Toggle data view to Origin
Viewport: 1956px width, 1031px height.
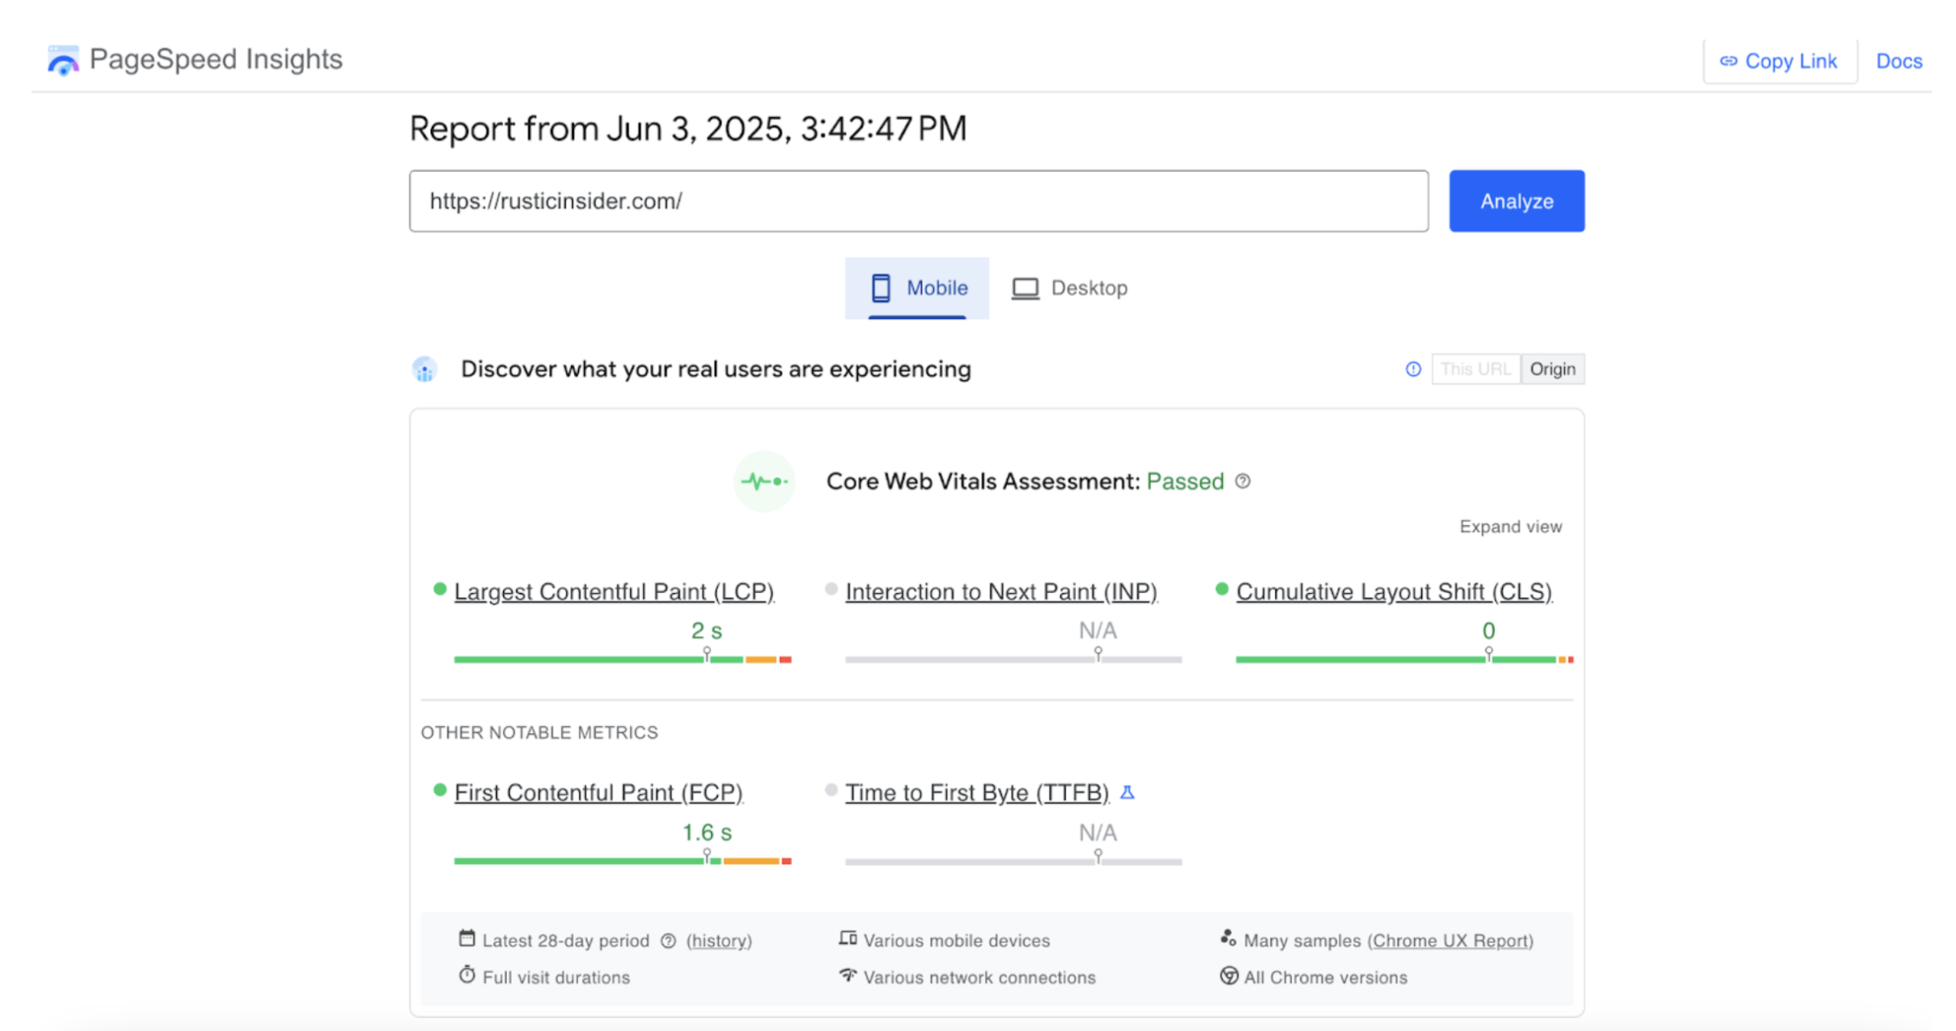pos(1552,369)
